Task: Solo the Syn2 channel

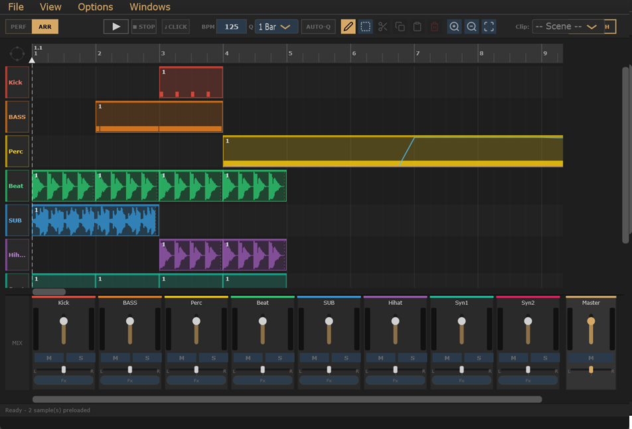Action: (x=545, y=358)
